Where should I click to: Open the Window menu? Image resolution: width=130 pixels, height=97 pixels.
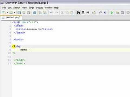point(48,8)
